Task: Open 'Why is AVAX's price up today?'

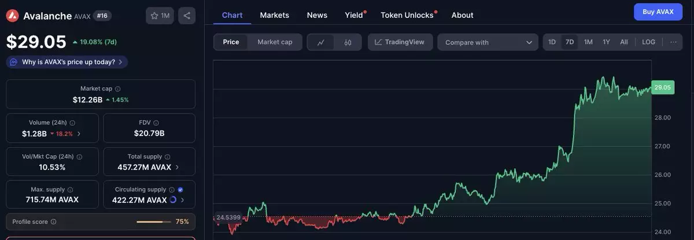Action: tap(67, 62)
